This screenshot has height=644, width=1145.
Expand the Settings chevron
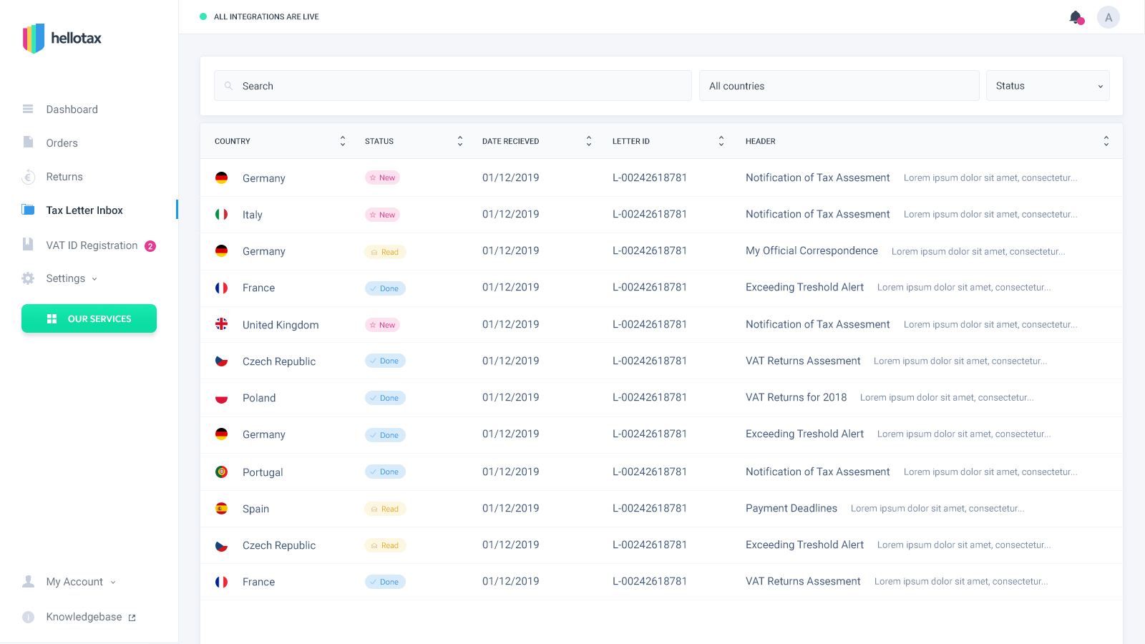pos(94,279)
